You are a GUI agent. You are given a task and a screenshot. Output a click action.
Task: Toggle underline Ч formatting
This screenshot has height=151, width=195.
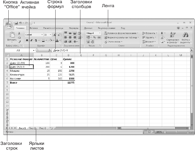pyautogui.click(x=36, y=40)
